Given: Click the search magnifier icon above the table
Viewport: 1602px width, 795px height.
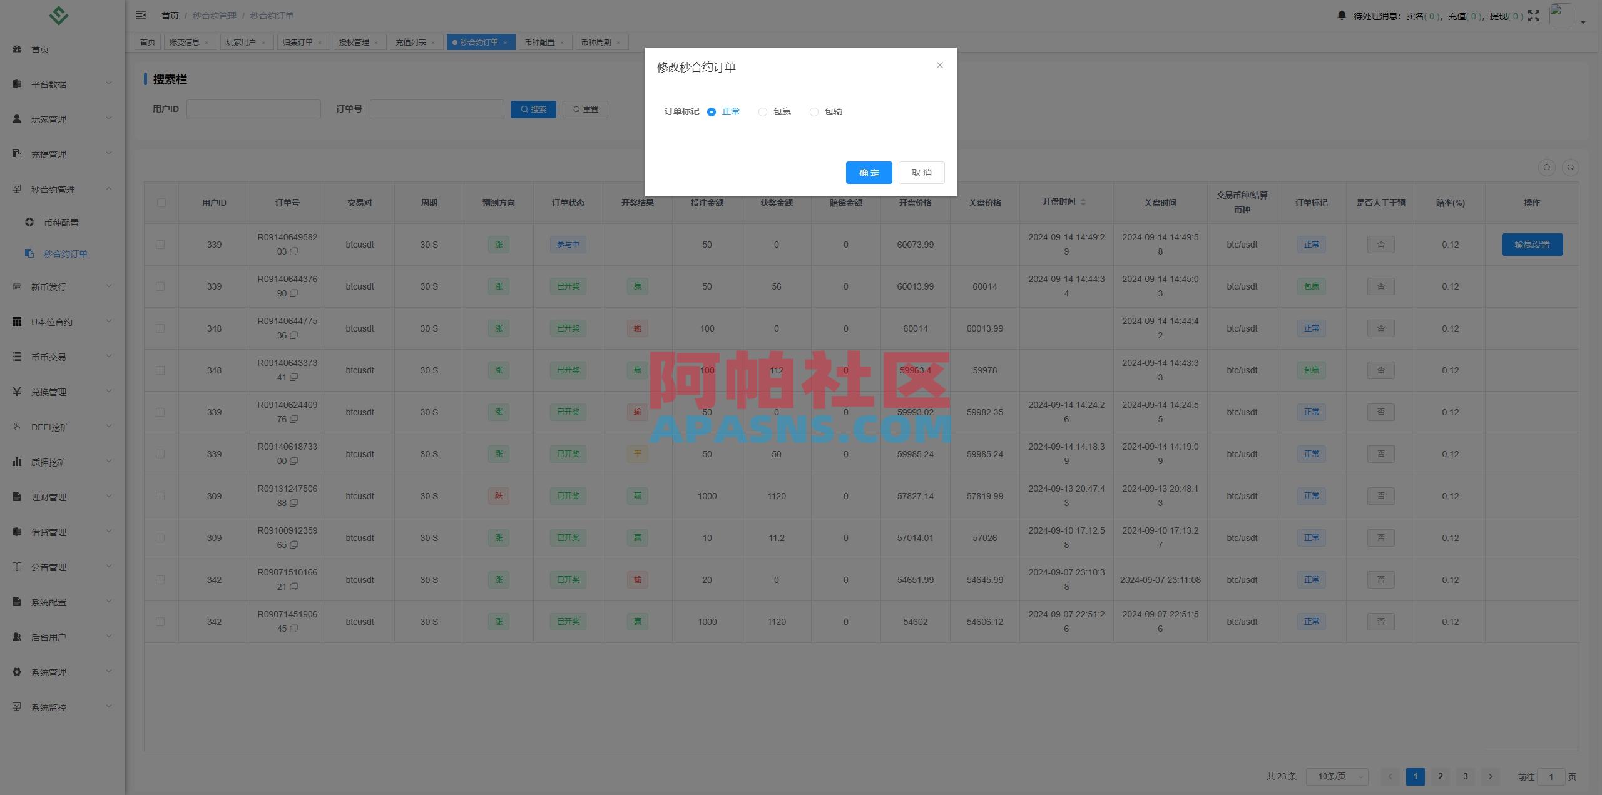Looking at the screenshot, I should [x=1546, y=167].
